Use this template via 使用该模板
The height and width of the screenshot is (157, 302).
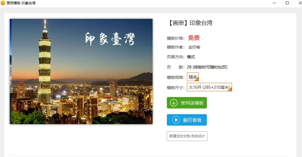(x=187, y=103)
